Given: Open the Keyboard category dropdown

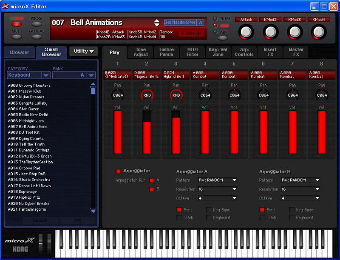Looking at the screenshot, I should (45, 75).
